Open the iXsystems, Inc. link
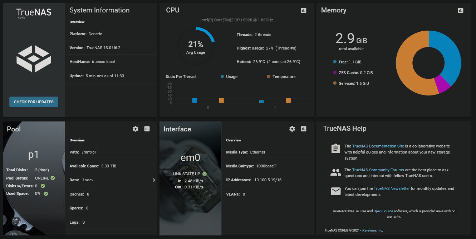This screenshot has width=476, height=239. [372, 230]
